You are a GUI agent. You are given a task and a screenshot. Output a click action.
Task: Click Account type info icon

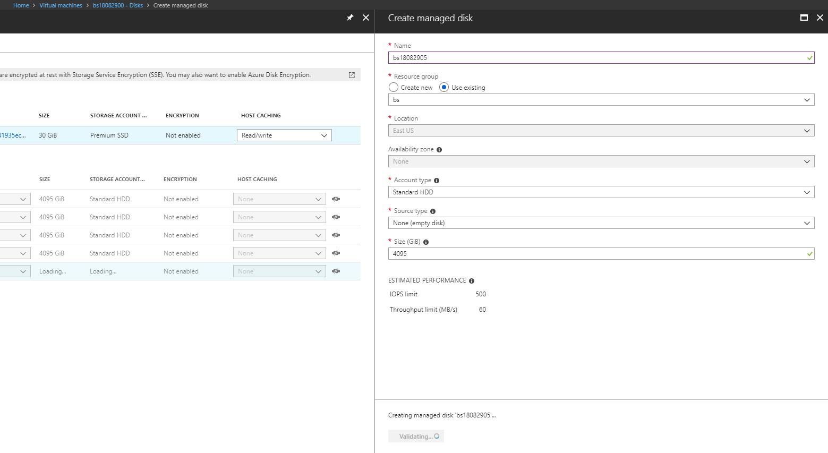437,181
